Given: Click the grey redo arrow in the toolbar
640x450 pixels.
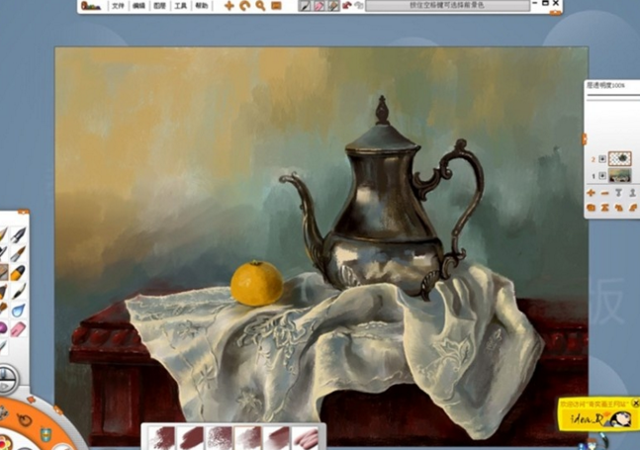Looking at the screenshot, I should tap(359, 5).
